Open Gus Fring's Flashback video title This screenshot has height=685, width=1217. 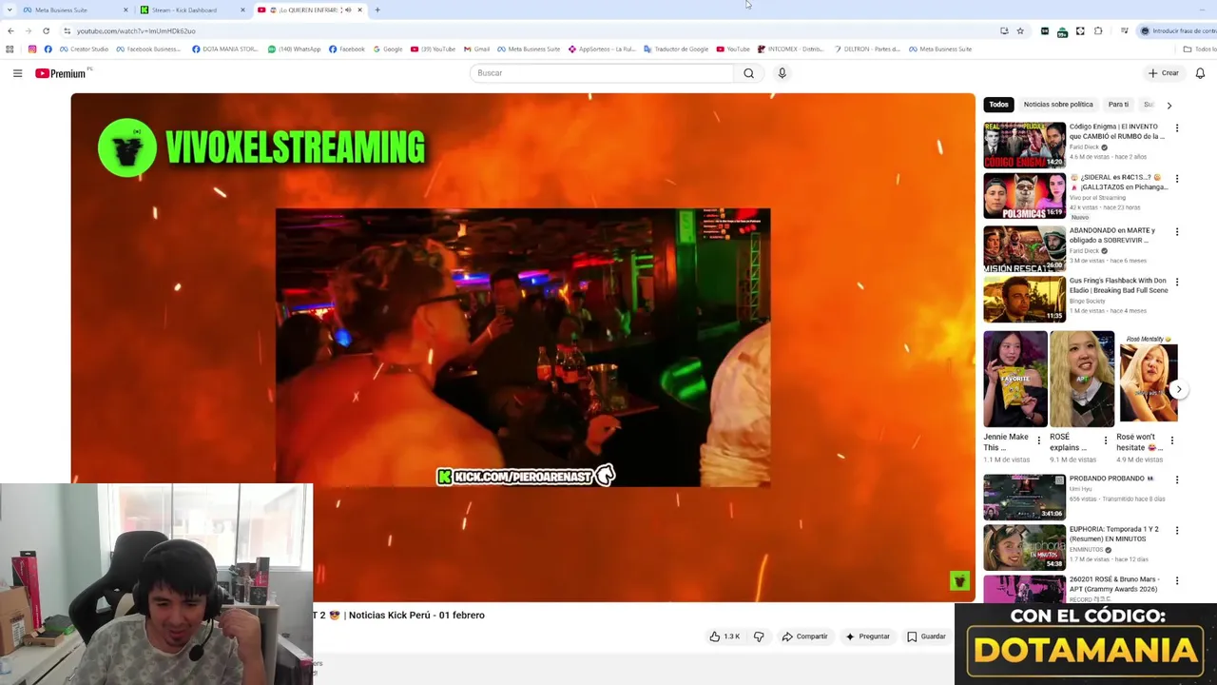coord(1118,285)
